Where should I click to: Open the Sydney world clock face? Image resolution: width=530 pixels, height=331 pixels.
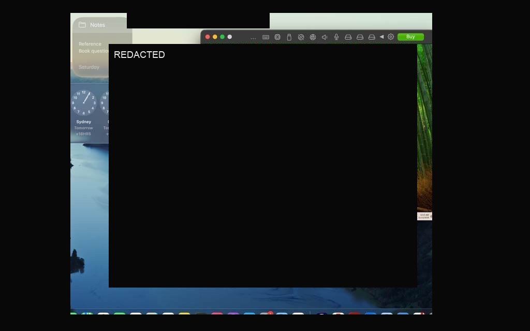coord(84,103)
